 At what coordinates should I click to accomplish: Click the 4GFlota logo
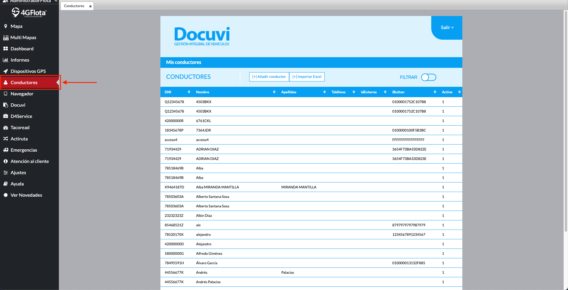pos(29,12)
